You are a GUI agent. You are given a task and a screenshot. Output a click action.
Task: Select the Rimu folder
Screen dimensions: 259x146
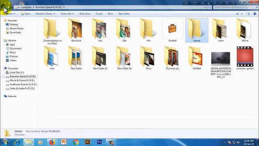click(149, 58)
